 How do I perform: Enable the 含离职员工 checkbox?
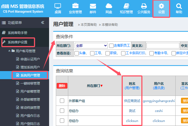coord(111,45)
